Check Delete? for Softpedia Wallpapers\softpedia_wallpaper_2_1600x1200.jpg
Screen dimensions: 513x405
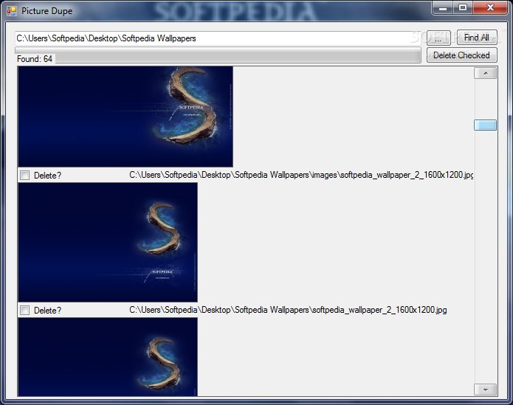point(24,310)
